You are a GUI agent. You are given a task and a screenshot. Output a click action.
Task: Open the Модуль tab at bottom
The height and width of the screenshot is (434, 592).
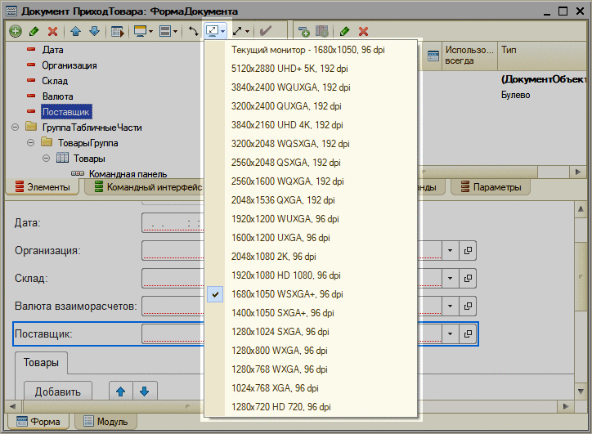coord(106,421)
